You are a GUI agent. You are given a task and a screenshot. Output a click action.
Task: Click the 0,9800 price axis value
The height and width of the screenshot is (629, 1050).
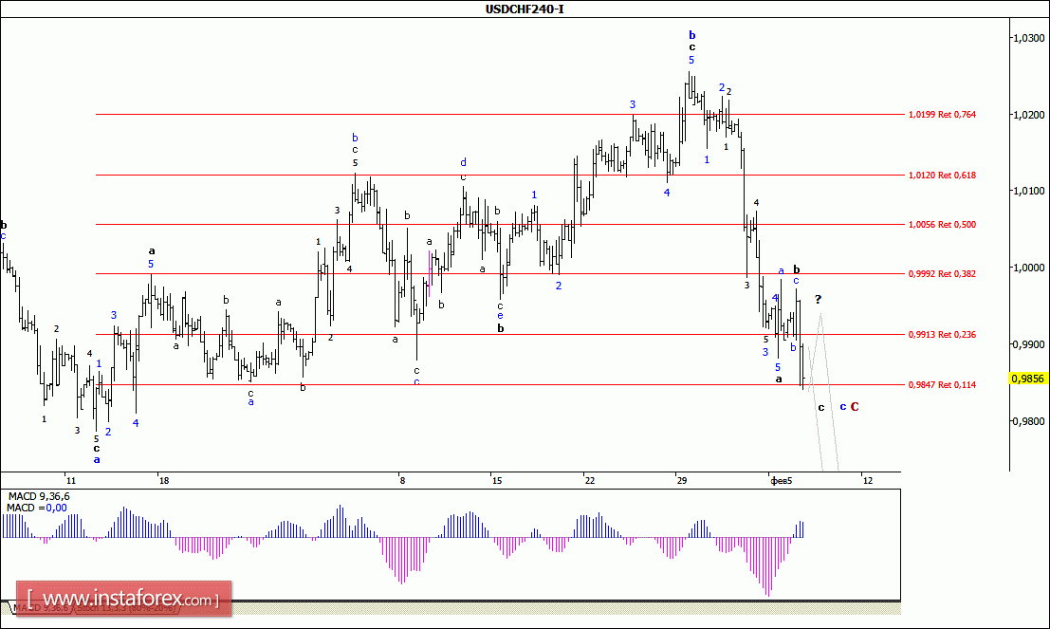pos(1028,420)
